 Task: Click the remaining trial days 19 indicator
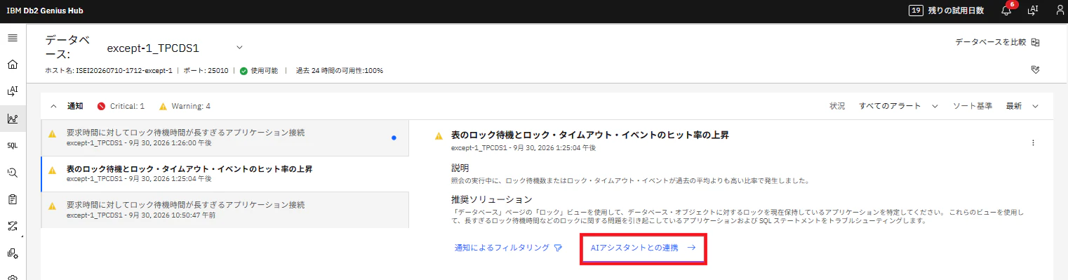pyautogui.click(x=946, y=11)
